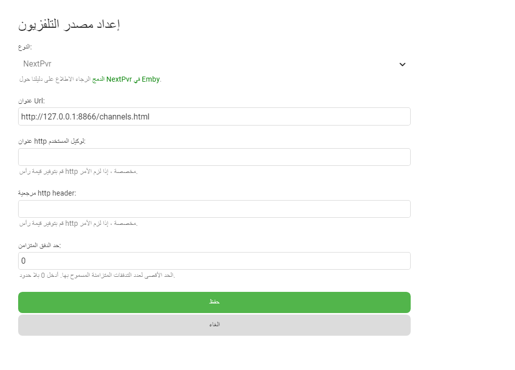515x370 pixels.
Task: Click the مرجعية http header label
Action: pyautogui.click(x=47, y=193)
